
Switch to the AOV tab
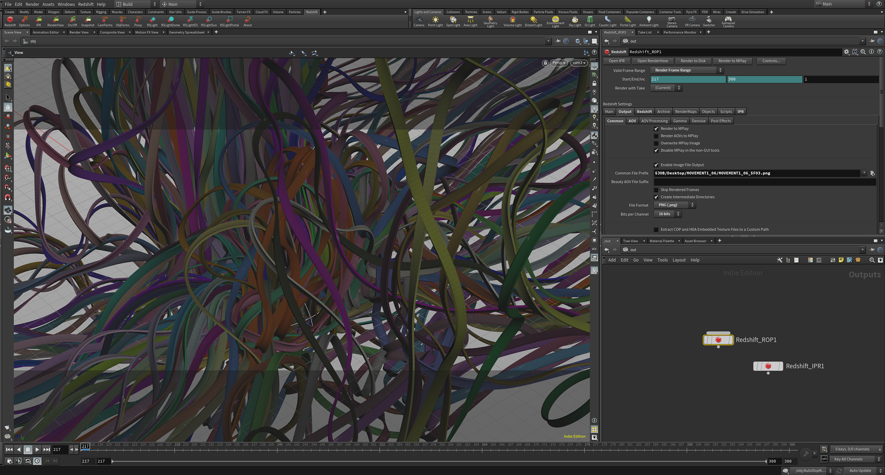tap(632, 121)
